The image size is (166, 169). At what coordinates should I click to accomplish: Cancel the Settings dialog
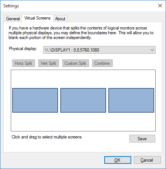point(147,160)
